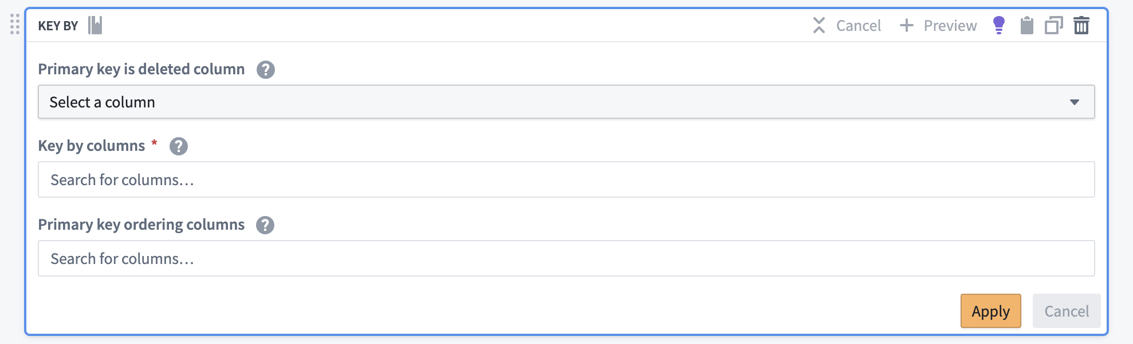The image size is (1133, 344).
Task: Click the dropdown caret arrow in column selector
Action: pyautogui.click(x=1074, y=102)
